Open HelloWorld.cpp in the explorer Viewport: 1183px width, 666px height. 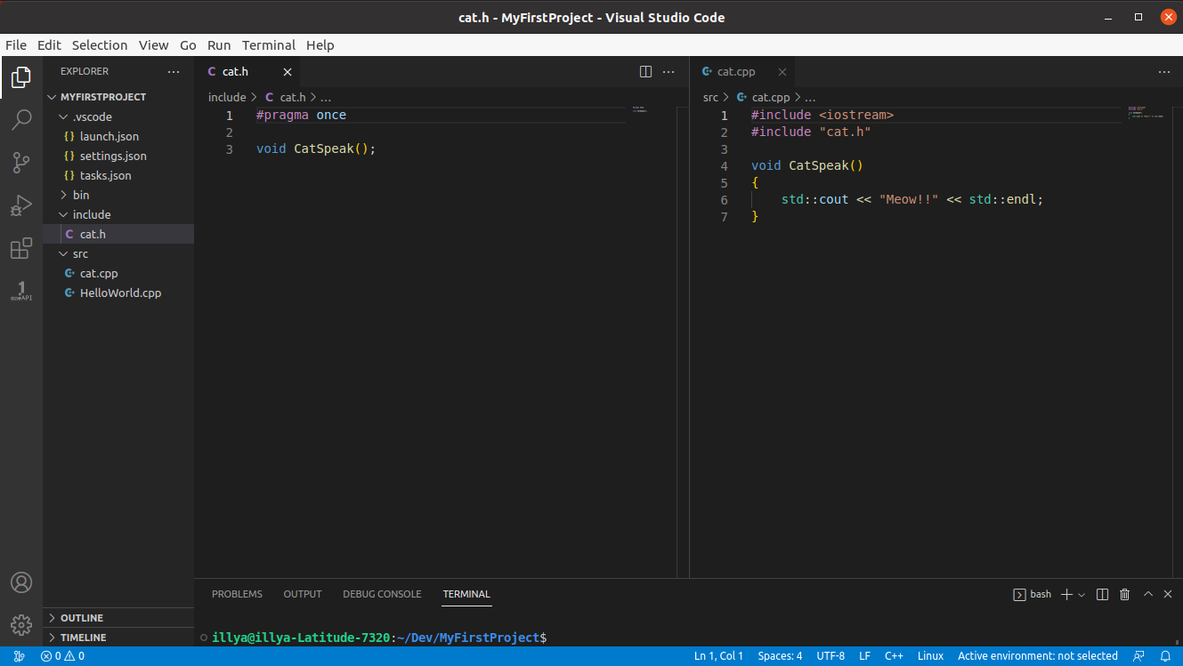click(x=120, y=293)
